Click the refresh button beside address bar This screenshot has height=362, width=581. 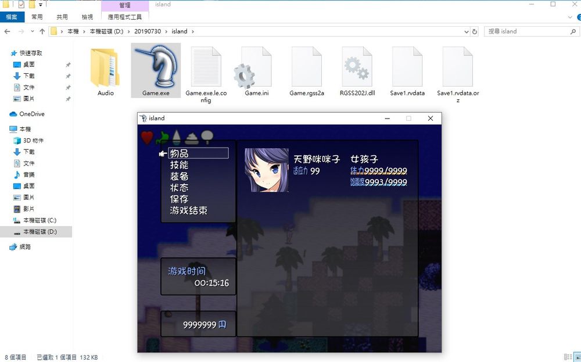pyautogui.click(x=475, y=31)
